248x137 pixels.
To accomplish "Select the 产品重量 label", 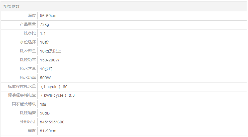I will click(28, 24).
